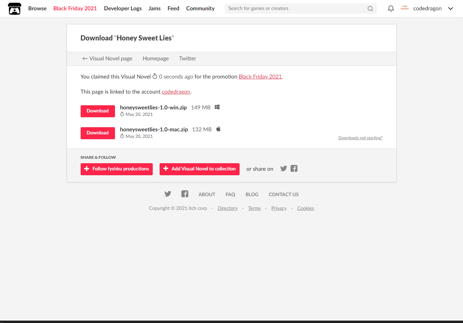Viewport: 463px width, 323px height.
Task: Click Downloads not starting? link
Action: (x=360, y=138)
